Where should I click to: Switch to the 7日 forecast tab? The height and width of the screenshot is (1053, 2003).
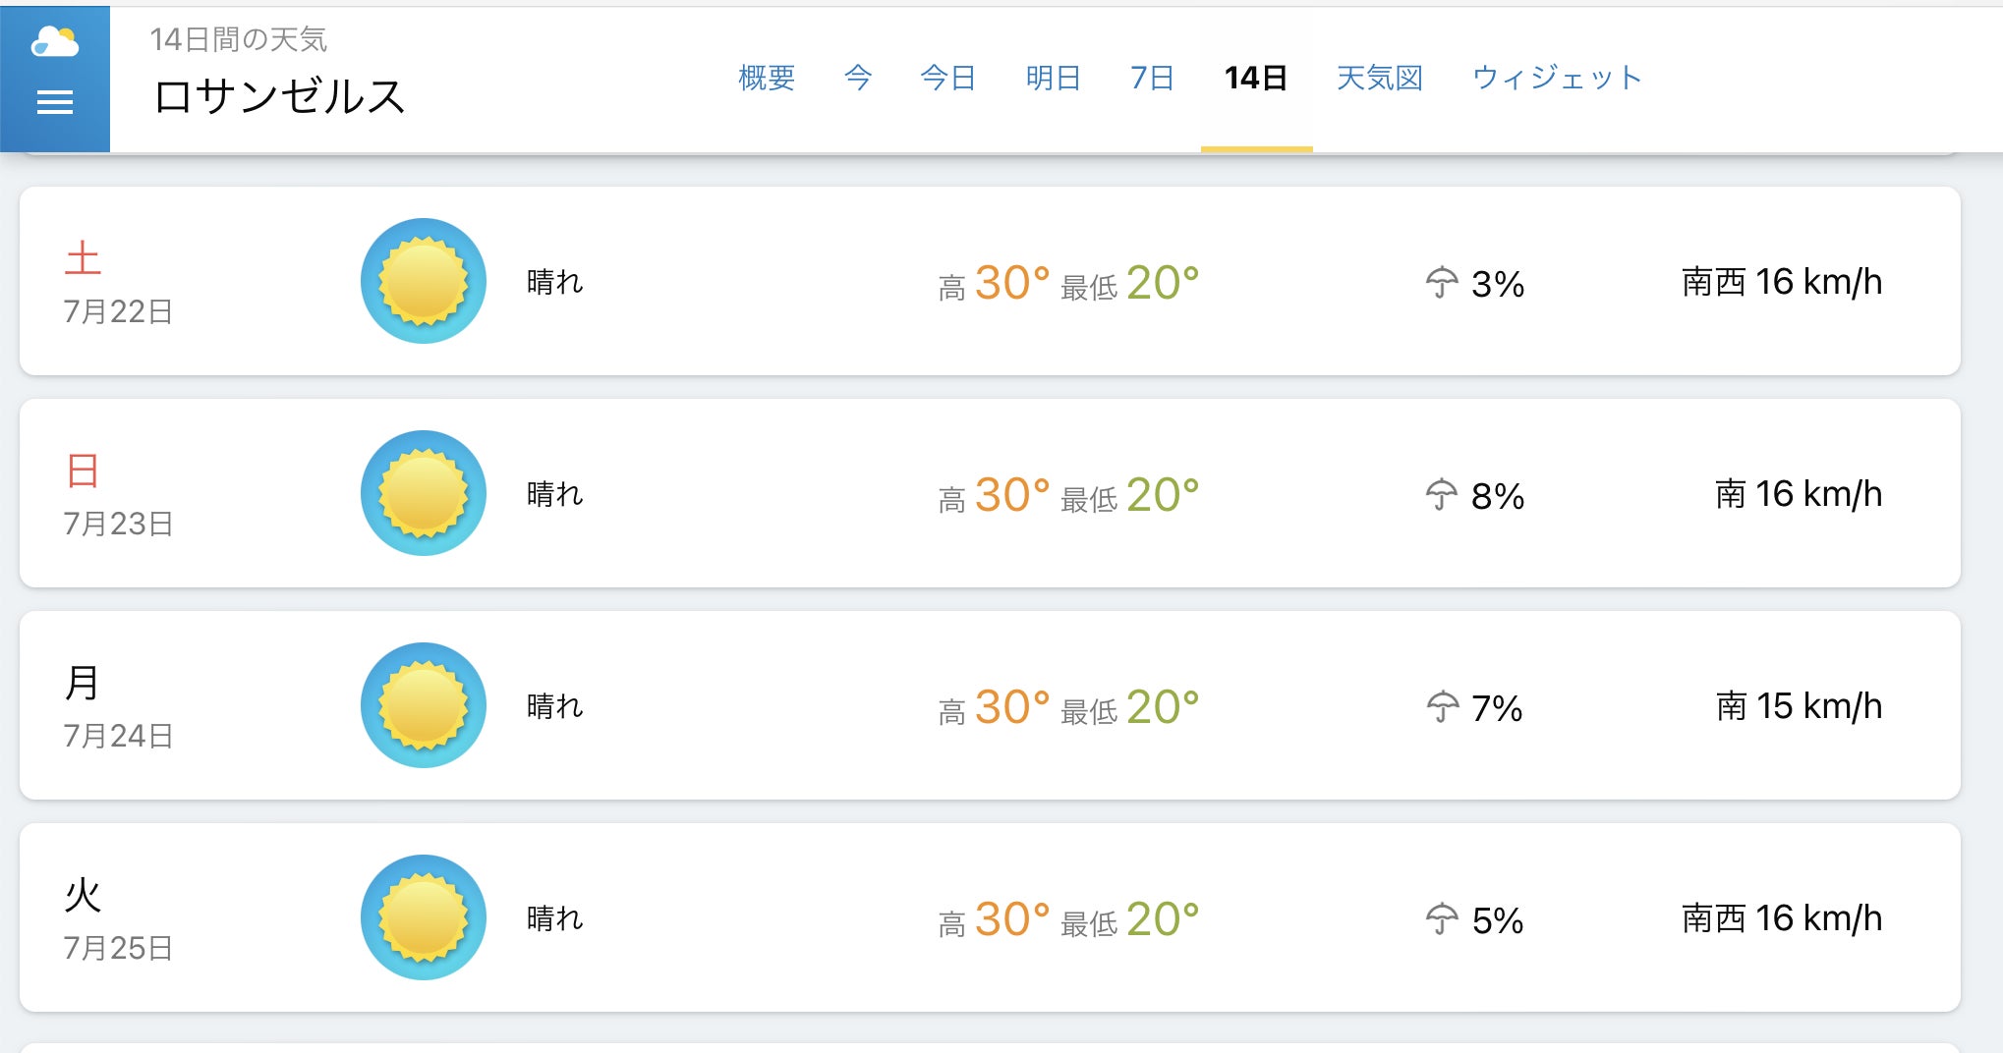(x=1153, y=78)
